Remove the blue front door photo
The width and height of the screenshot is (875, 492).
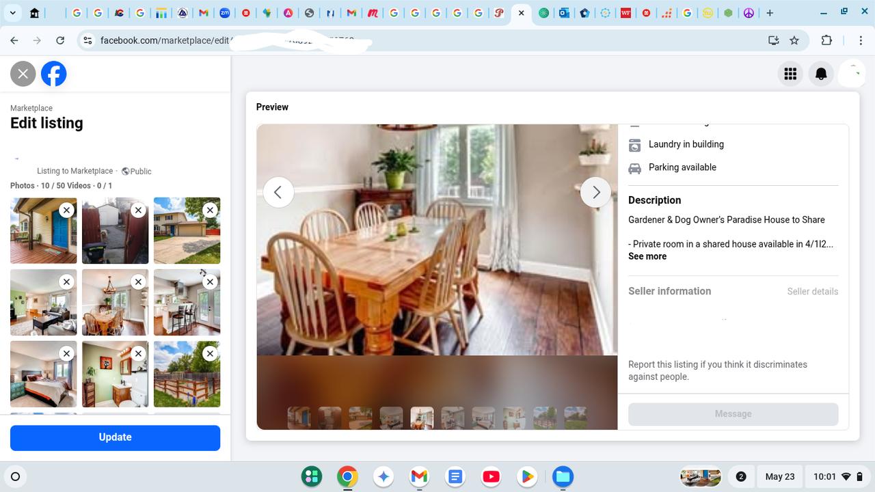(x=66, y=210)
